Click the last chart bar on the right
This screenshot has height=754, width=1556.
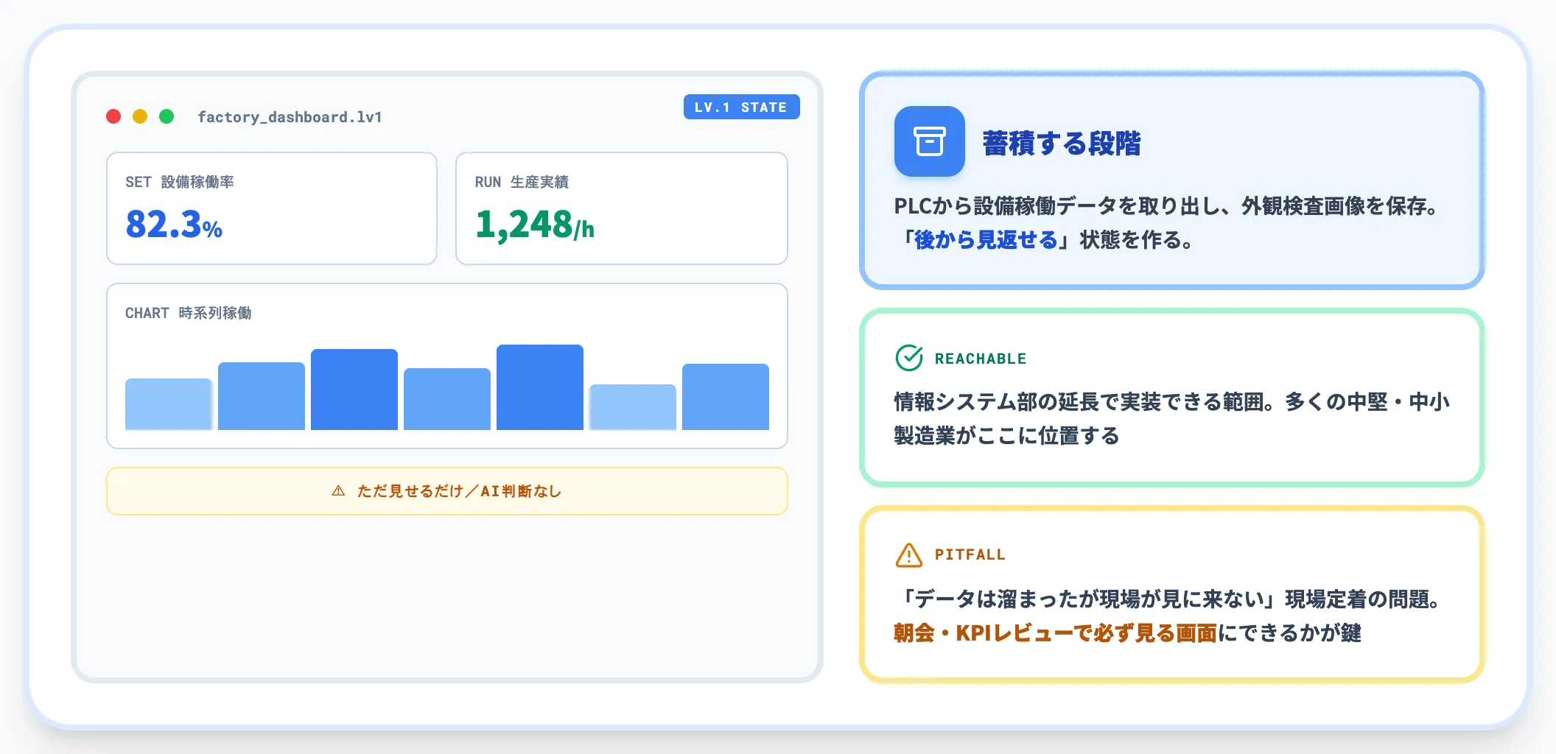tap(726, 396)
